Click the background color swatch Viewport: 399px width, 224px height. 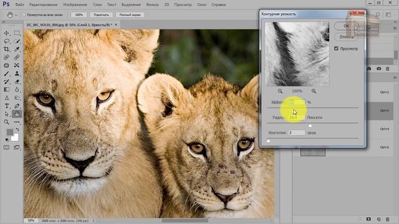pos(15,138)
